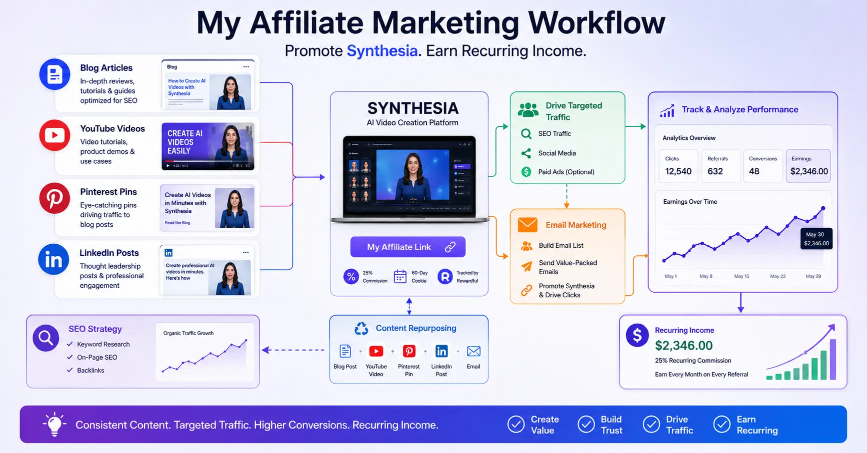
Task: Click the play control on the YouTube thumbnail
Action: (167, 165)
